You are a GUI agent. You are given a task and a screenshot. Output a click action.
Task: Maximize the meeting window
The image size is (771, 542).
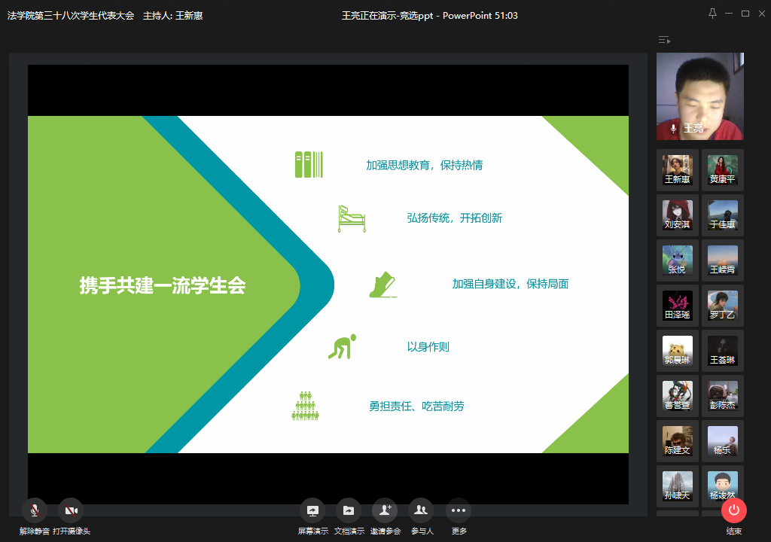click(745, 14)
